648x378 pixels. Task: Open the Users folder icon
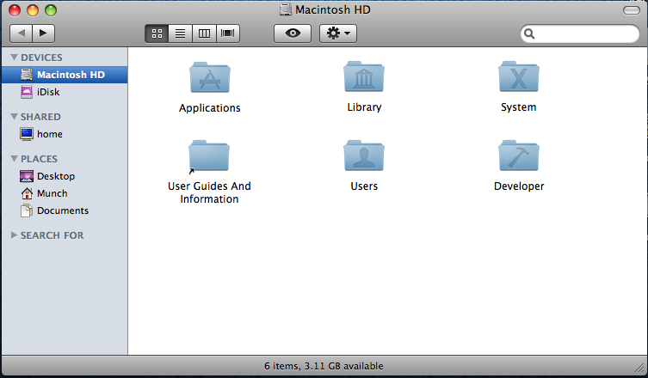tap(364, 155)
